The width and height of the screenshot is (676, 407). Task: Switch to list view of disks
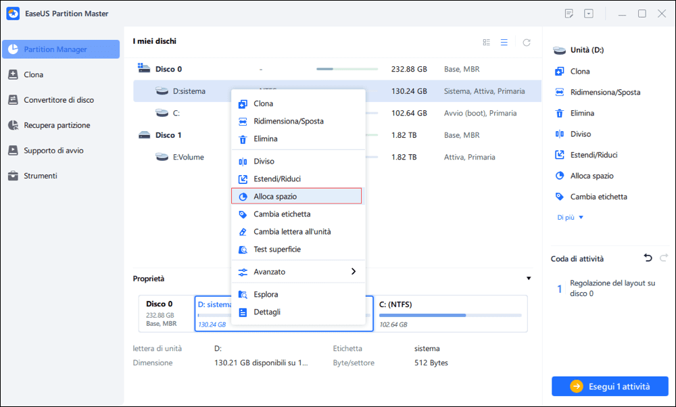coord(504,42)
